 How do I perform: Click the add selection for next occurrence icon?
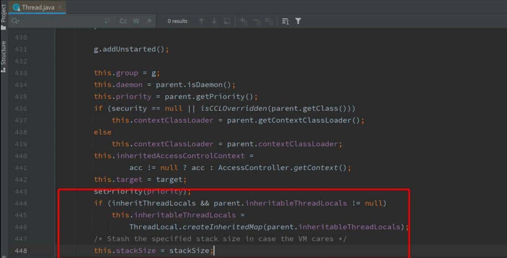tap(243, 21)
